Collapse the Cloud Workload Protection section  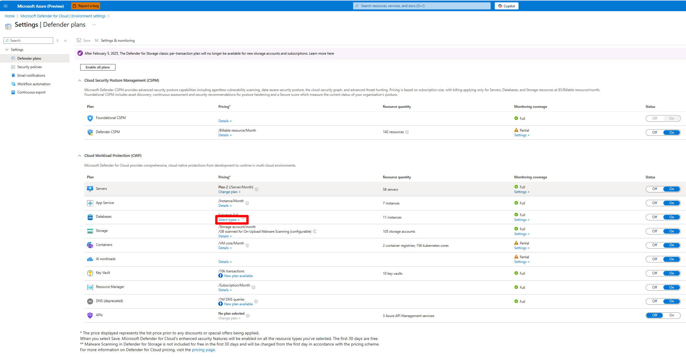coord(79,155)
